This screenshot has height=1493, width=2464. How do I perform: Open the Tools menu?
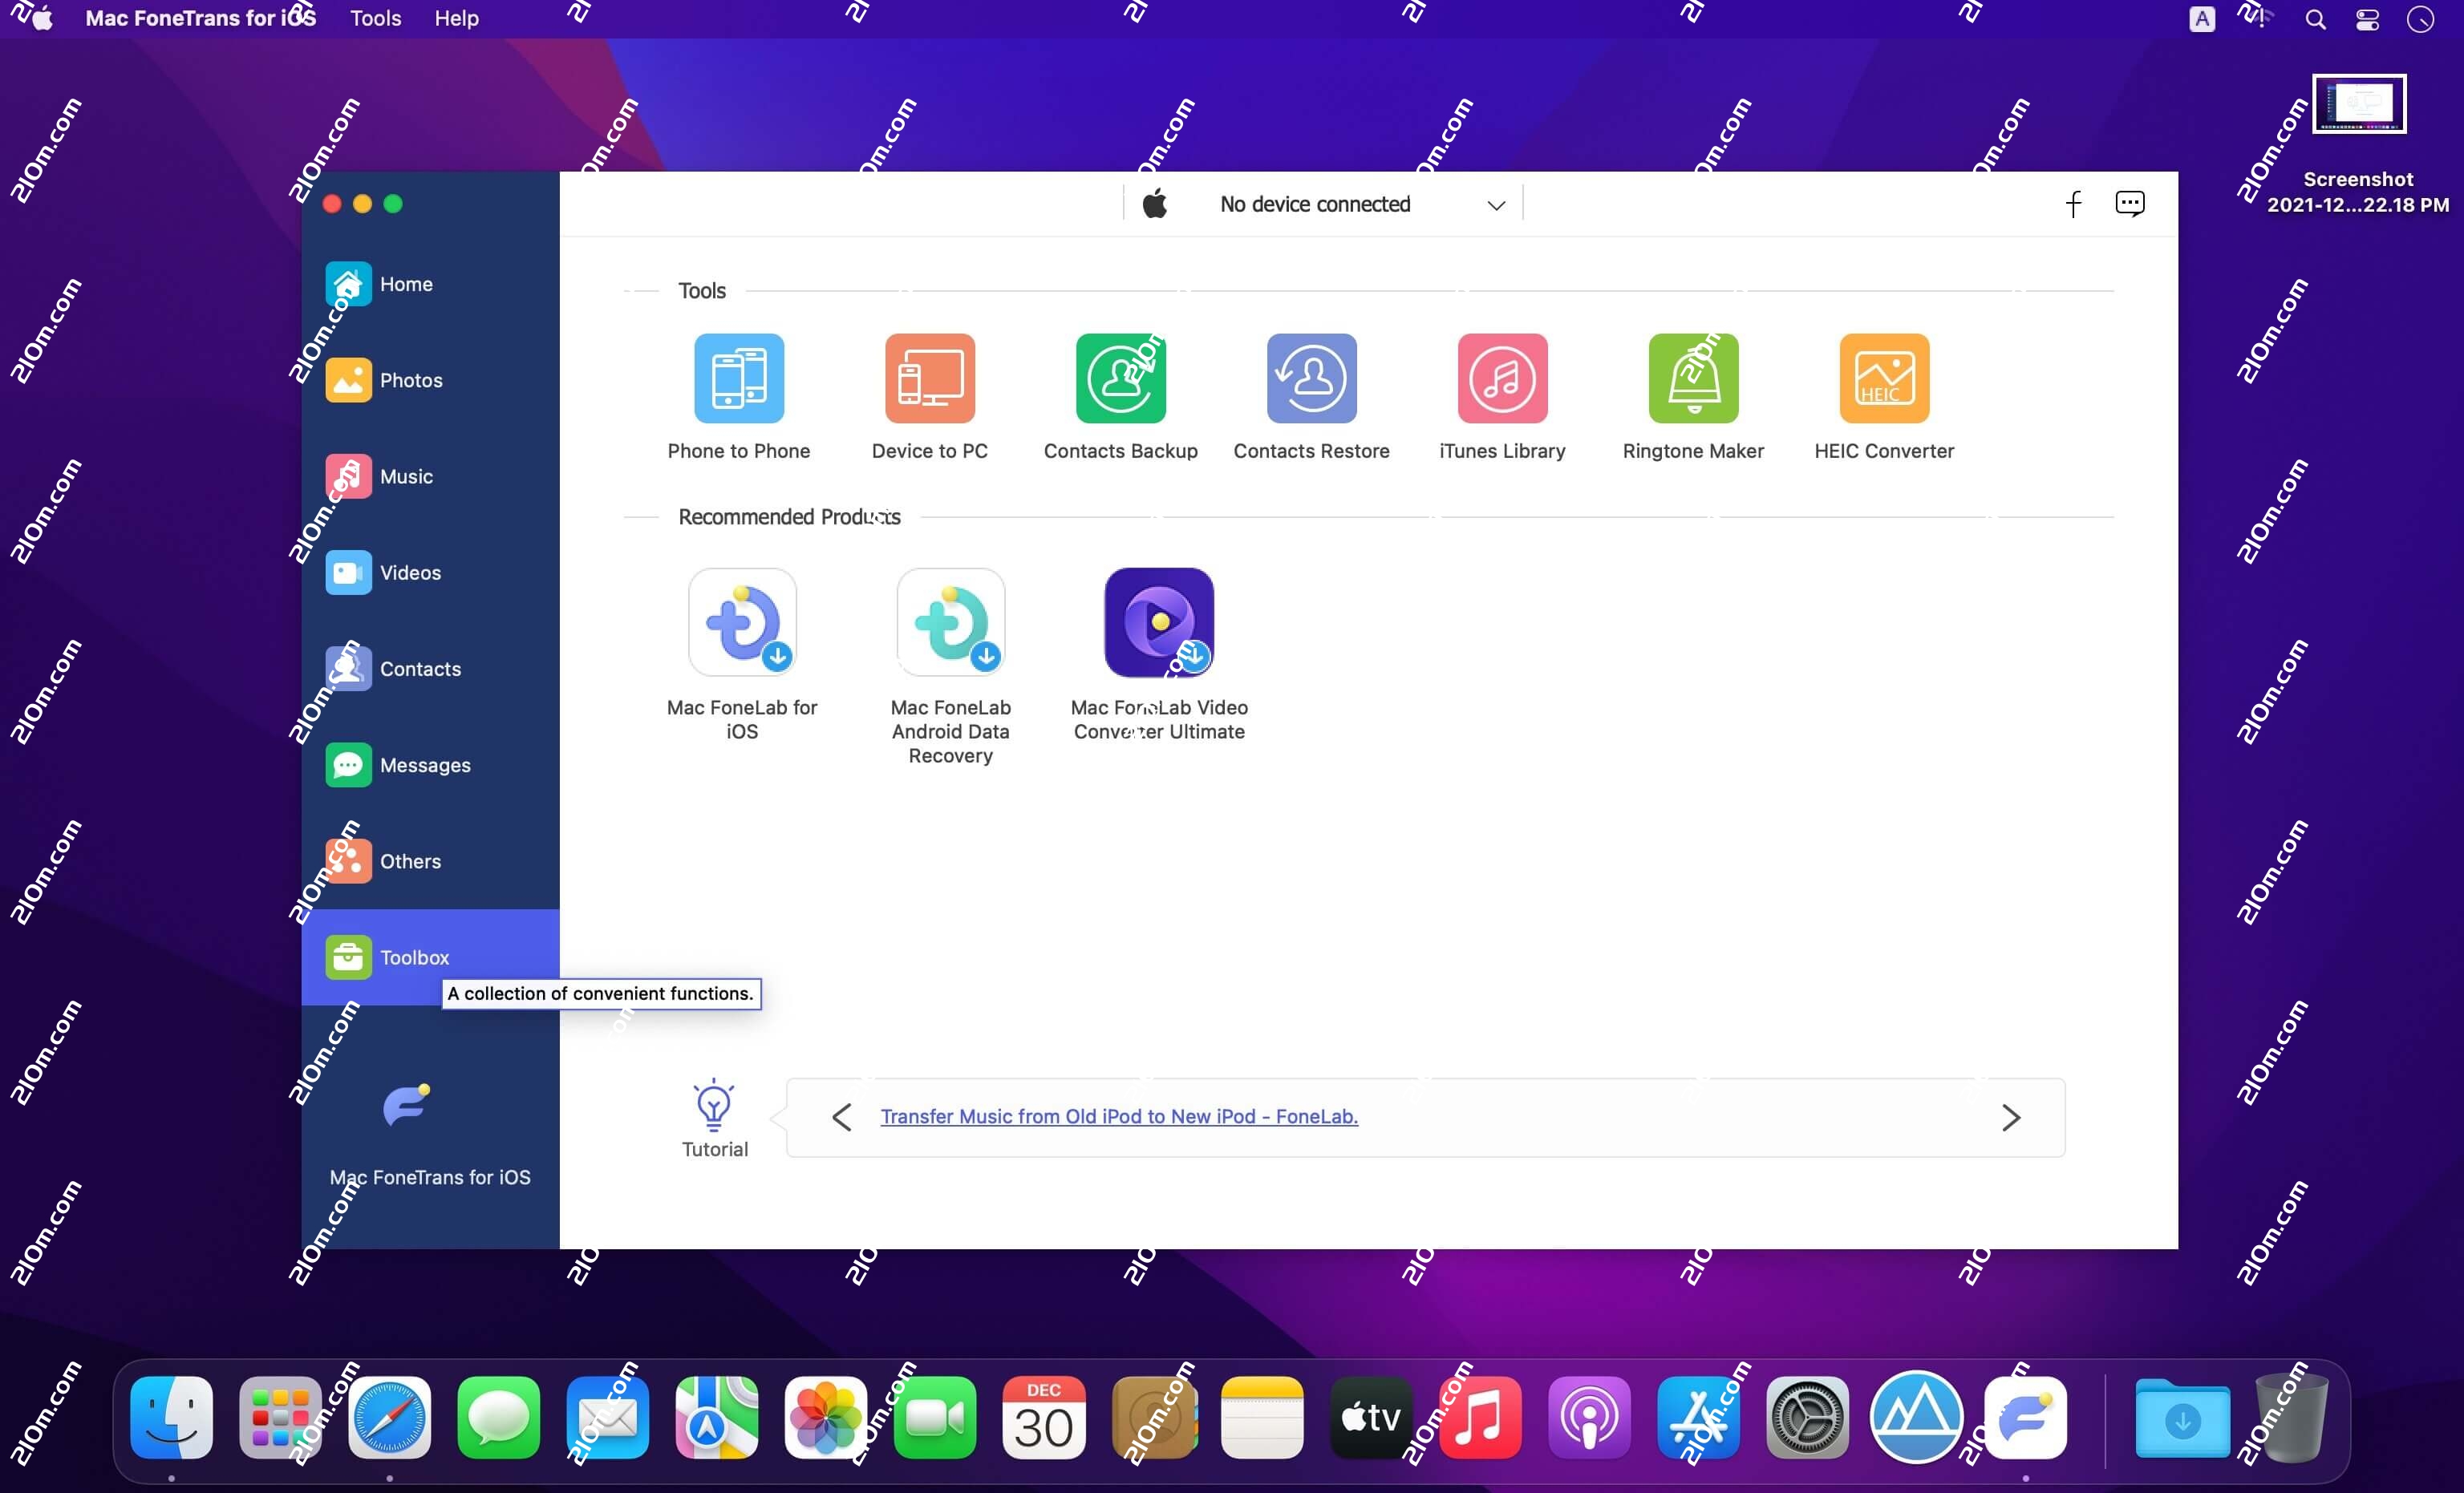click(375, 17)
